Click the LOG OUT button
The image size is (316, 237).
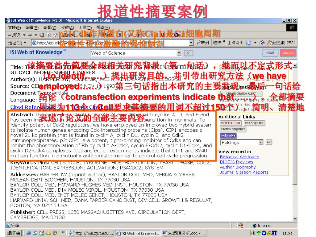[x=288, y=53]
